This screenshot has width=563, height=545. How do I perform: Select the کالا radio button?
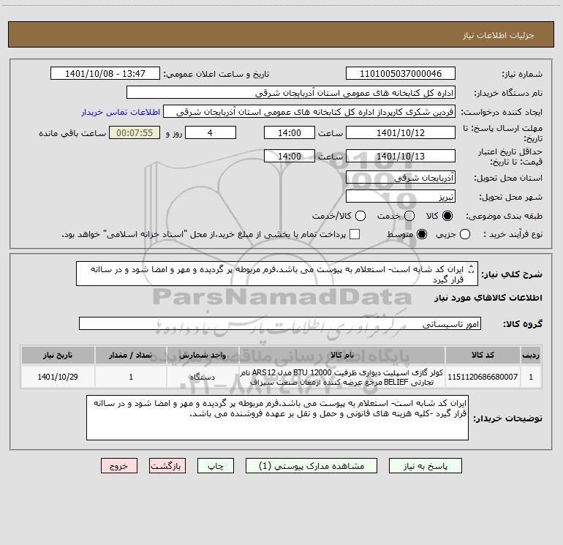(447, 216)
